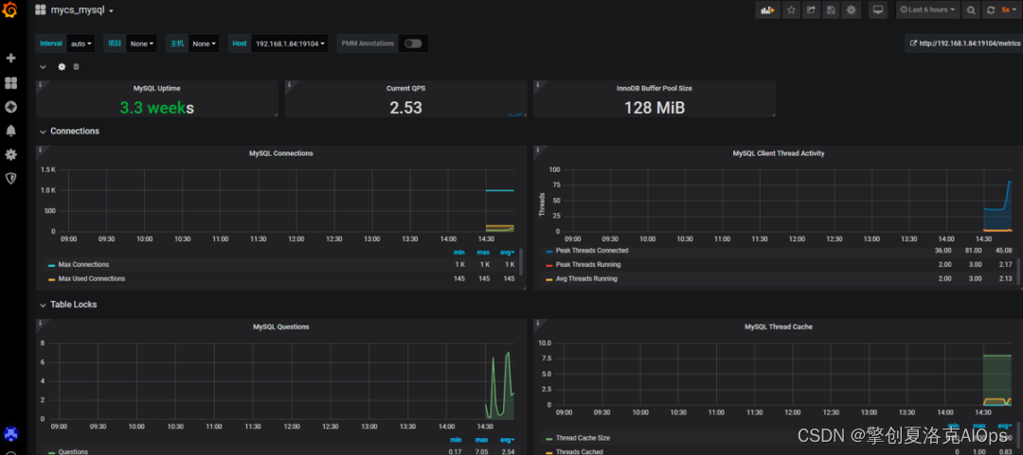Open the Interval auto dropdown

[x=81, y=44]
